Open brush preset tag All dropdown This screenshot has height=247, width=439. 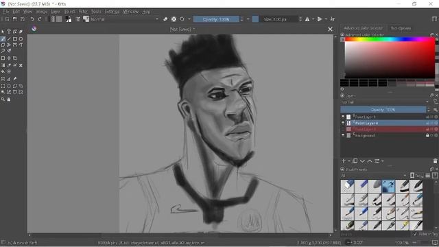pos(374,176)
